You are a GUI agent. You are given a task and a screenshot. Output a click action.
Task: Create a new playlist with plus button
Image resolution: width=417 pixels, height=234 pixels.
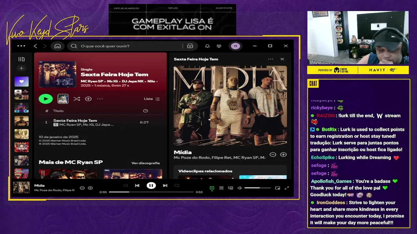[x=22, y=68]
